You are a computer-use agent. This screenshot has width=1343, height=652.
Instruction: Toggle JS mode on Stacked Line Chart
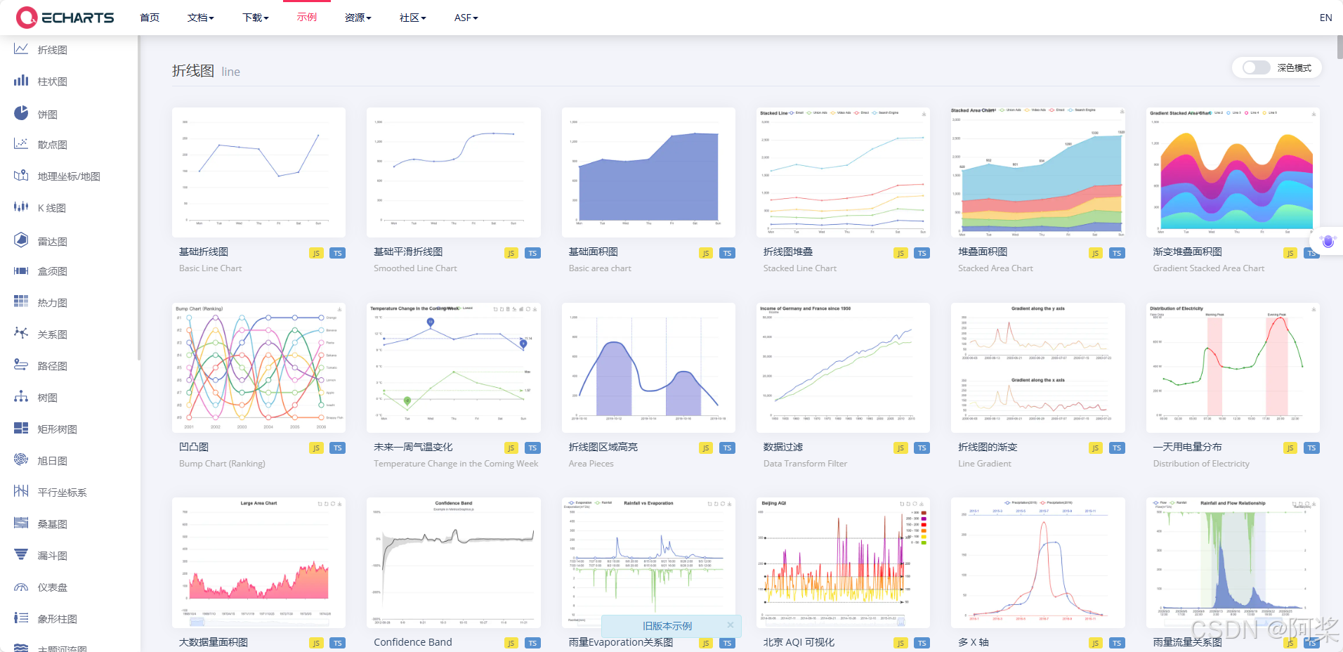pos(900,253)
